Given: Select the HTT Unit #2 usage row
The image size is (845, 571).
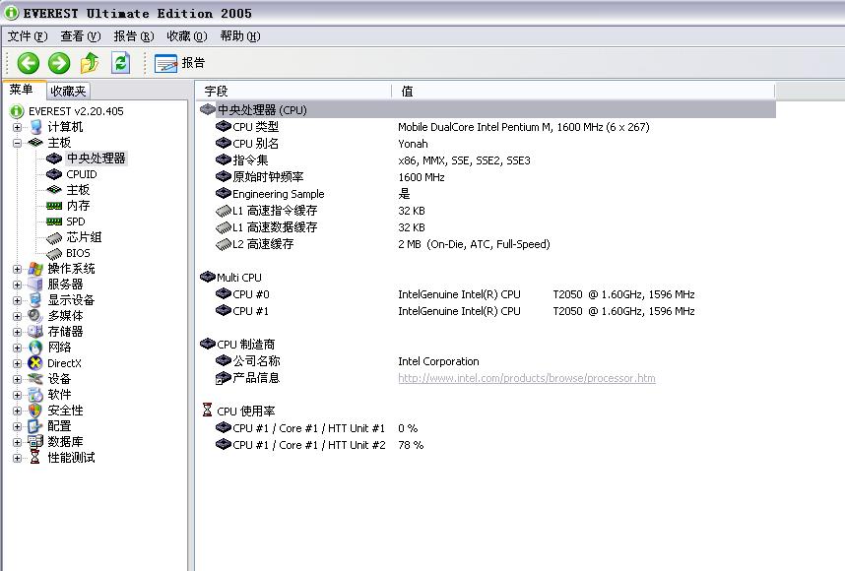Looking at the screenshot, I should click(487, 445).
